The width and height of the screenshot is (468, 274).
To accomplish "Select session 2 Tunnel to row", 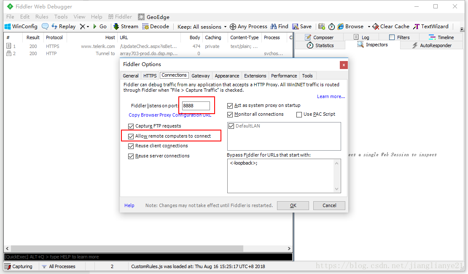I will coord(148,53).
